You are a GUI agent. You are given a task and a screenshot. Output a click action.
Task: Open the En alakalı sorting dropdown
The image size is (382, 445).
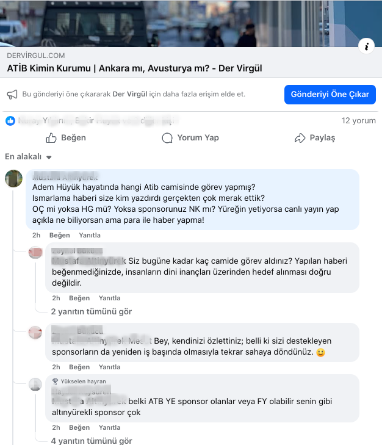coord(28,157)
